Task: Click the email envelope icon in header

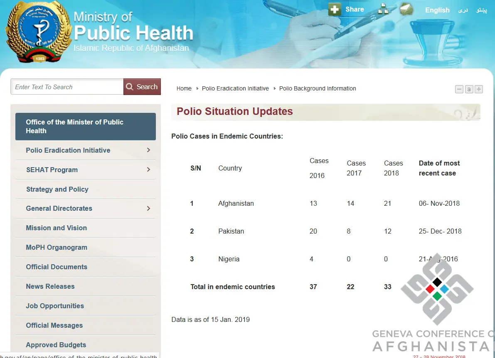Action: click(x=406, y=8)
